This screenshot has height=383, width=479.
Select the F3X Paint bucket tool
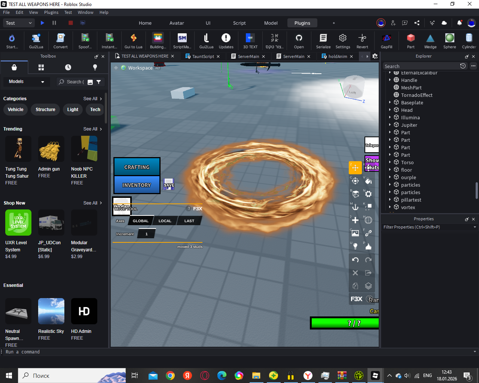[369, 181]
